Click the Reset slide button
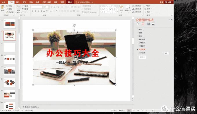This screenshot has height=114, width=197. pyautogui.click(x=25, y=9)
